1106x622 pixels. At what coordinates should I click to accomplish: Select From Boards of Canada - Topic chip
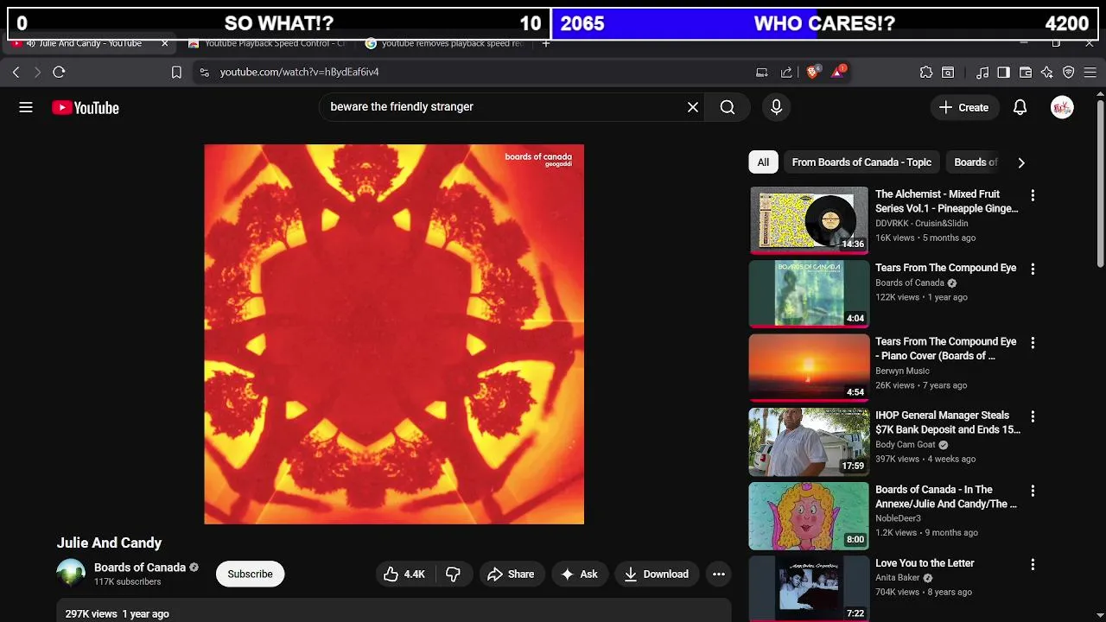point(861,162)
